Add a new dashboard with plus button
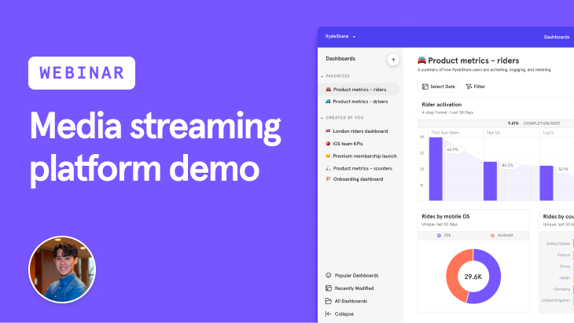This screenshot has height=323, width=574. click(x=393, y=59)
